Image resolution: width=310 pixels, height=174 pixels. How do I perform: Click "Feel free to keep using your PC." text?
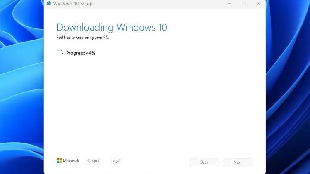tap(83, 37)
